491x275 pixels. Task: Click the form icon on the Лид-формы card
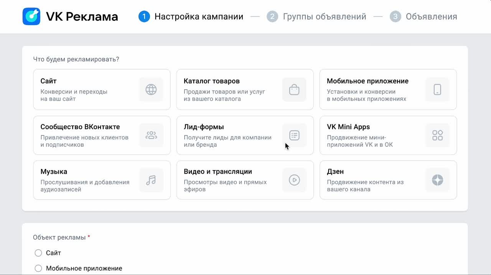[x=294, y=135]
